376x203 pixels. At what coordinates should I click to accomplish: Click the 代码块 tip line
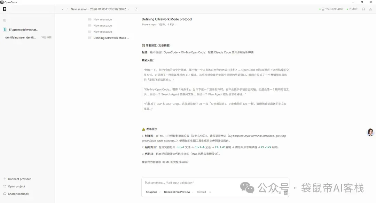[181, 154]
